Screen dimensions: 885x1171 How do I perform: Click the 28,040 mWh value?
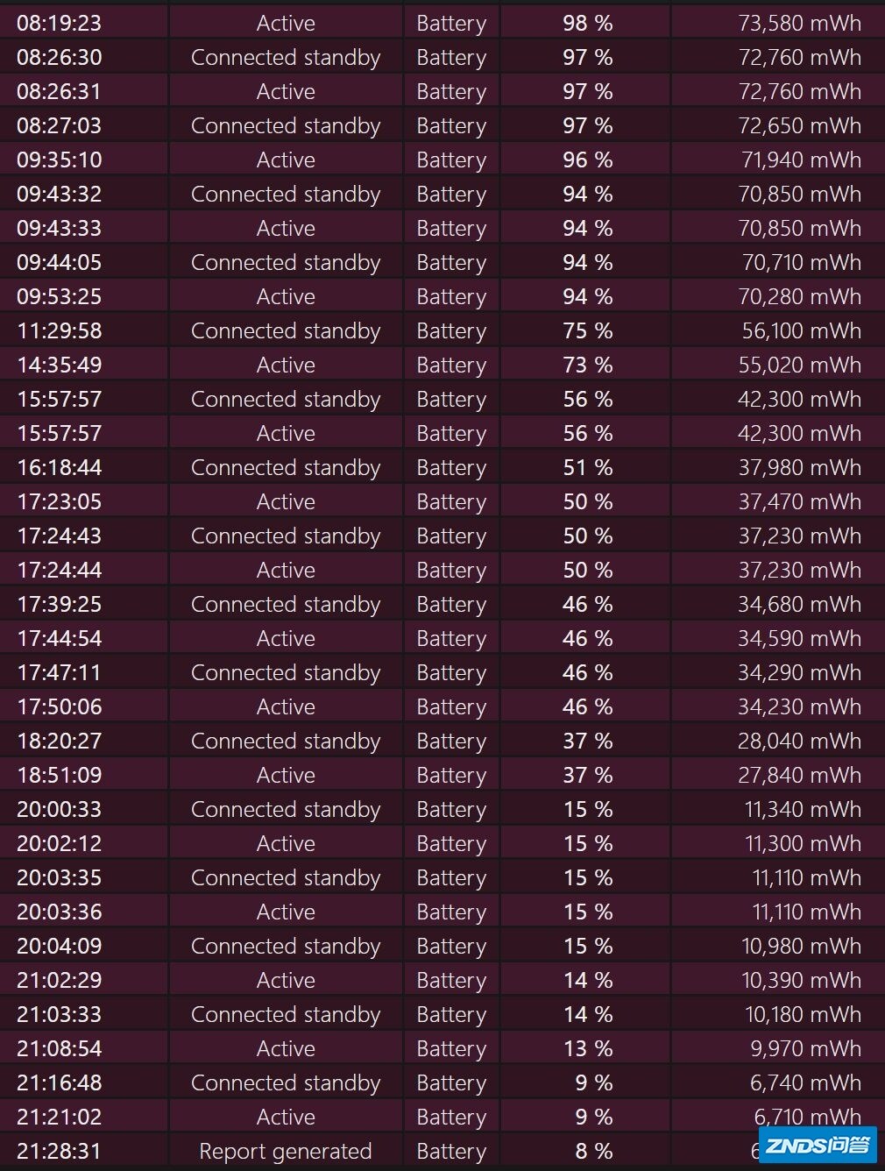point(800,742)
